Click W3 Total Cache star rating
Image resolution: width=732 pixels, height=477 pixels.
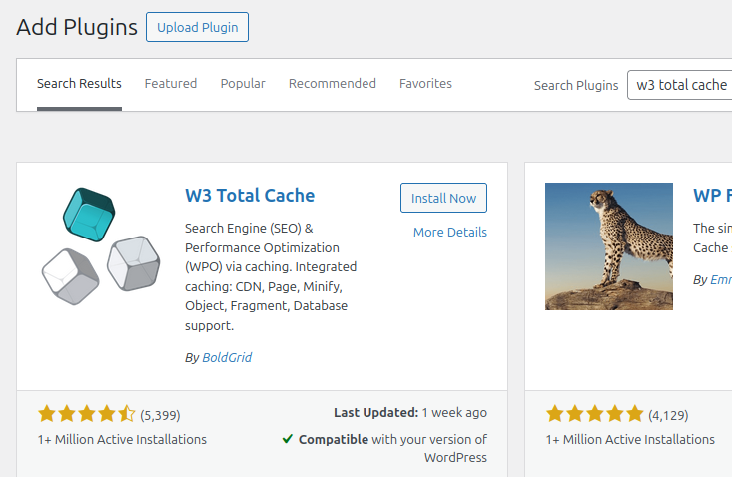point(86,414)
